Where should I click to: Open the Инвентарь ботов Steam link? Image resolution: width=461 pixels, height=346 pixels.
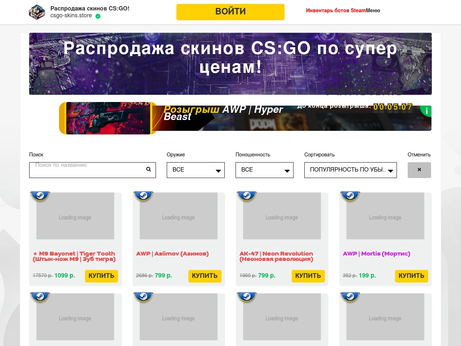coord(336,10)
